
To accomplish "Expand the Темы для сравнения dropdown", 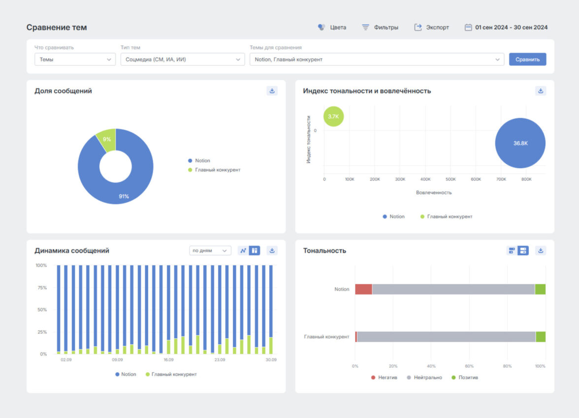I will (377, 60).
